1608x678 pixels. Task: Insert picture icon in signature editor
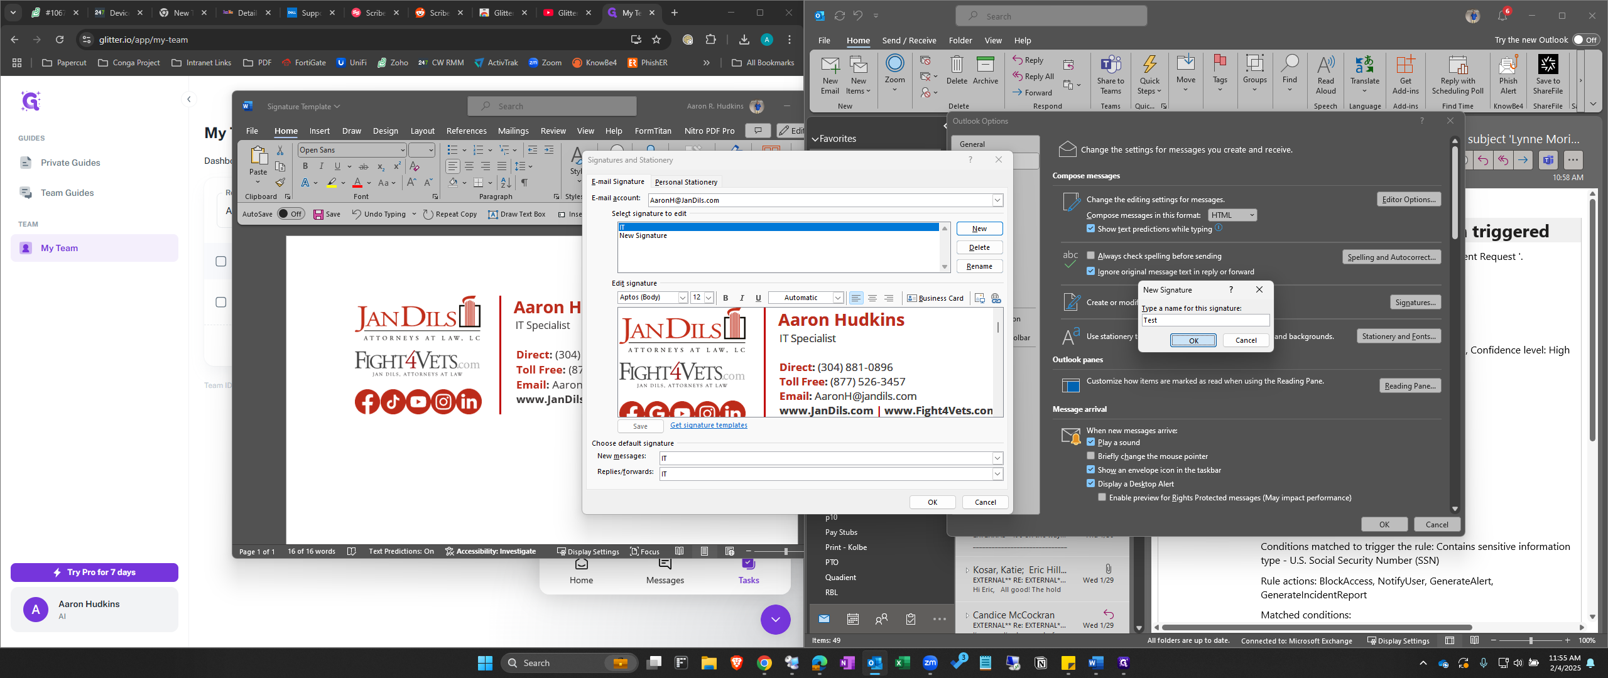[979, 298]
